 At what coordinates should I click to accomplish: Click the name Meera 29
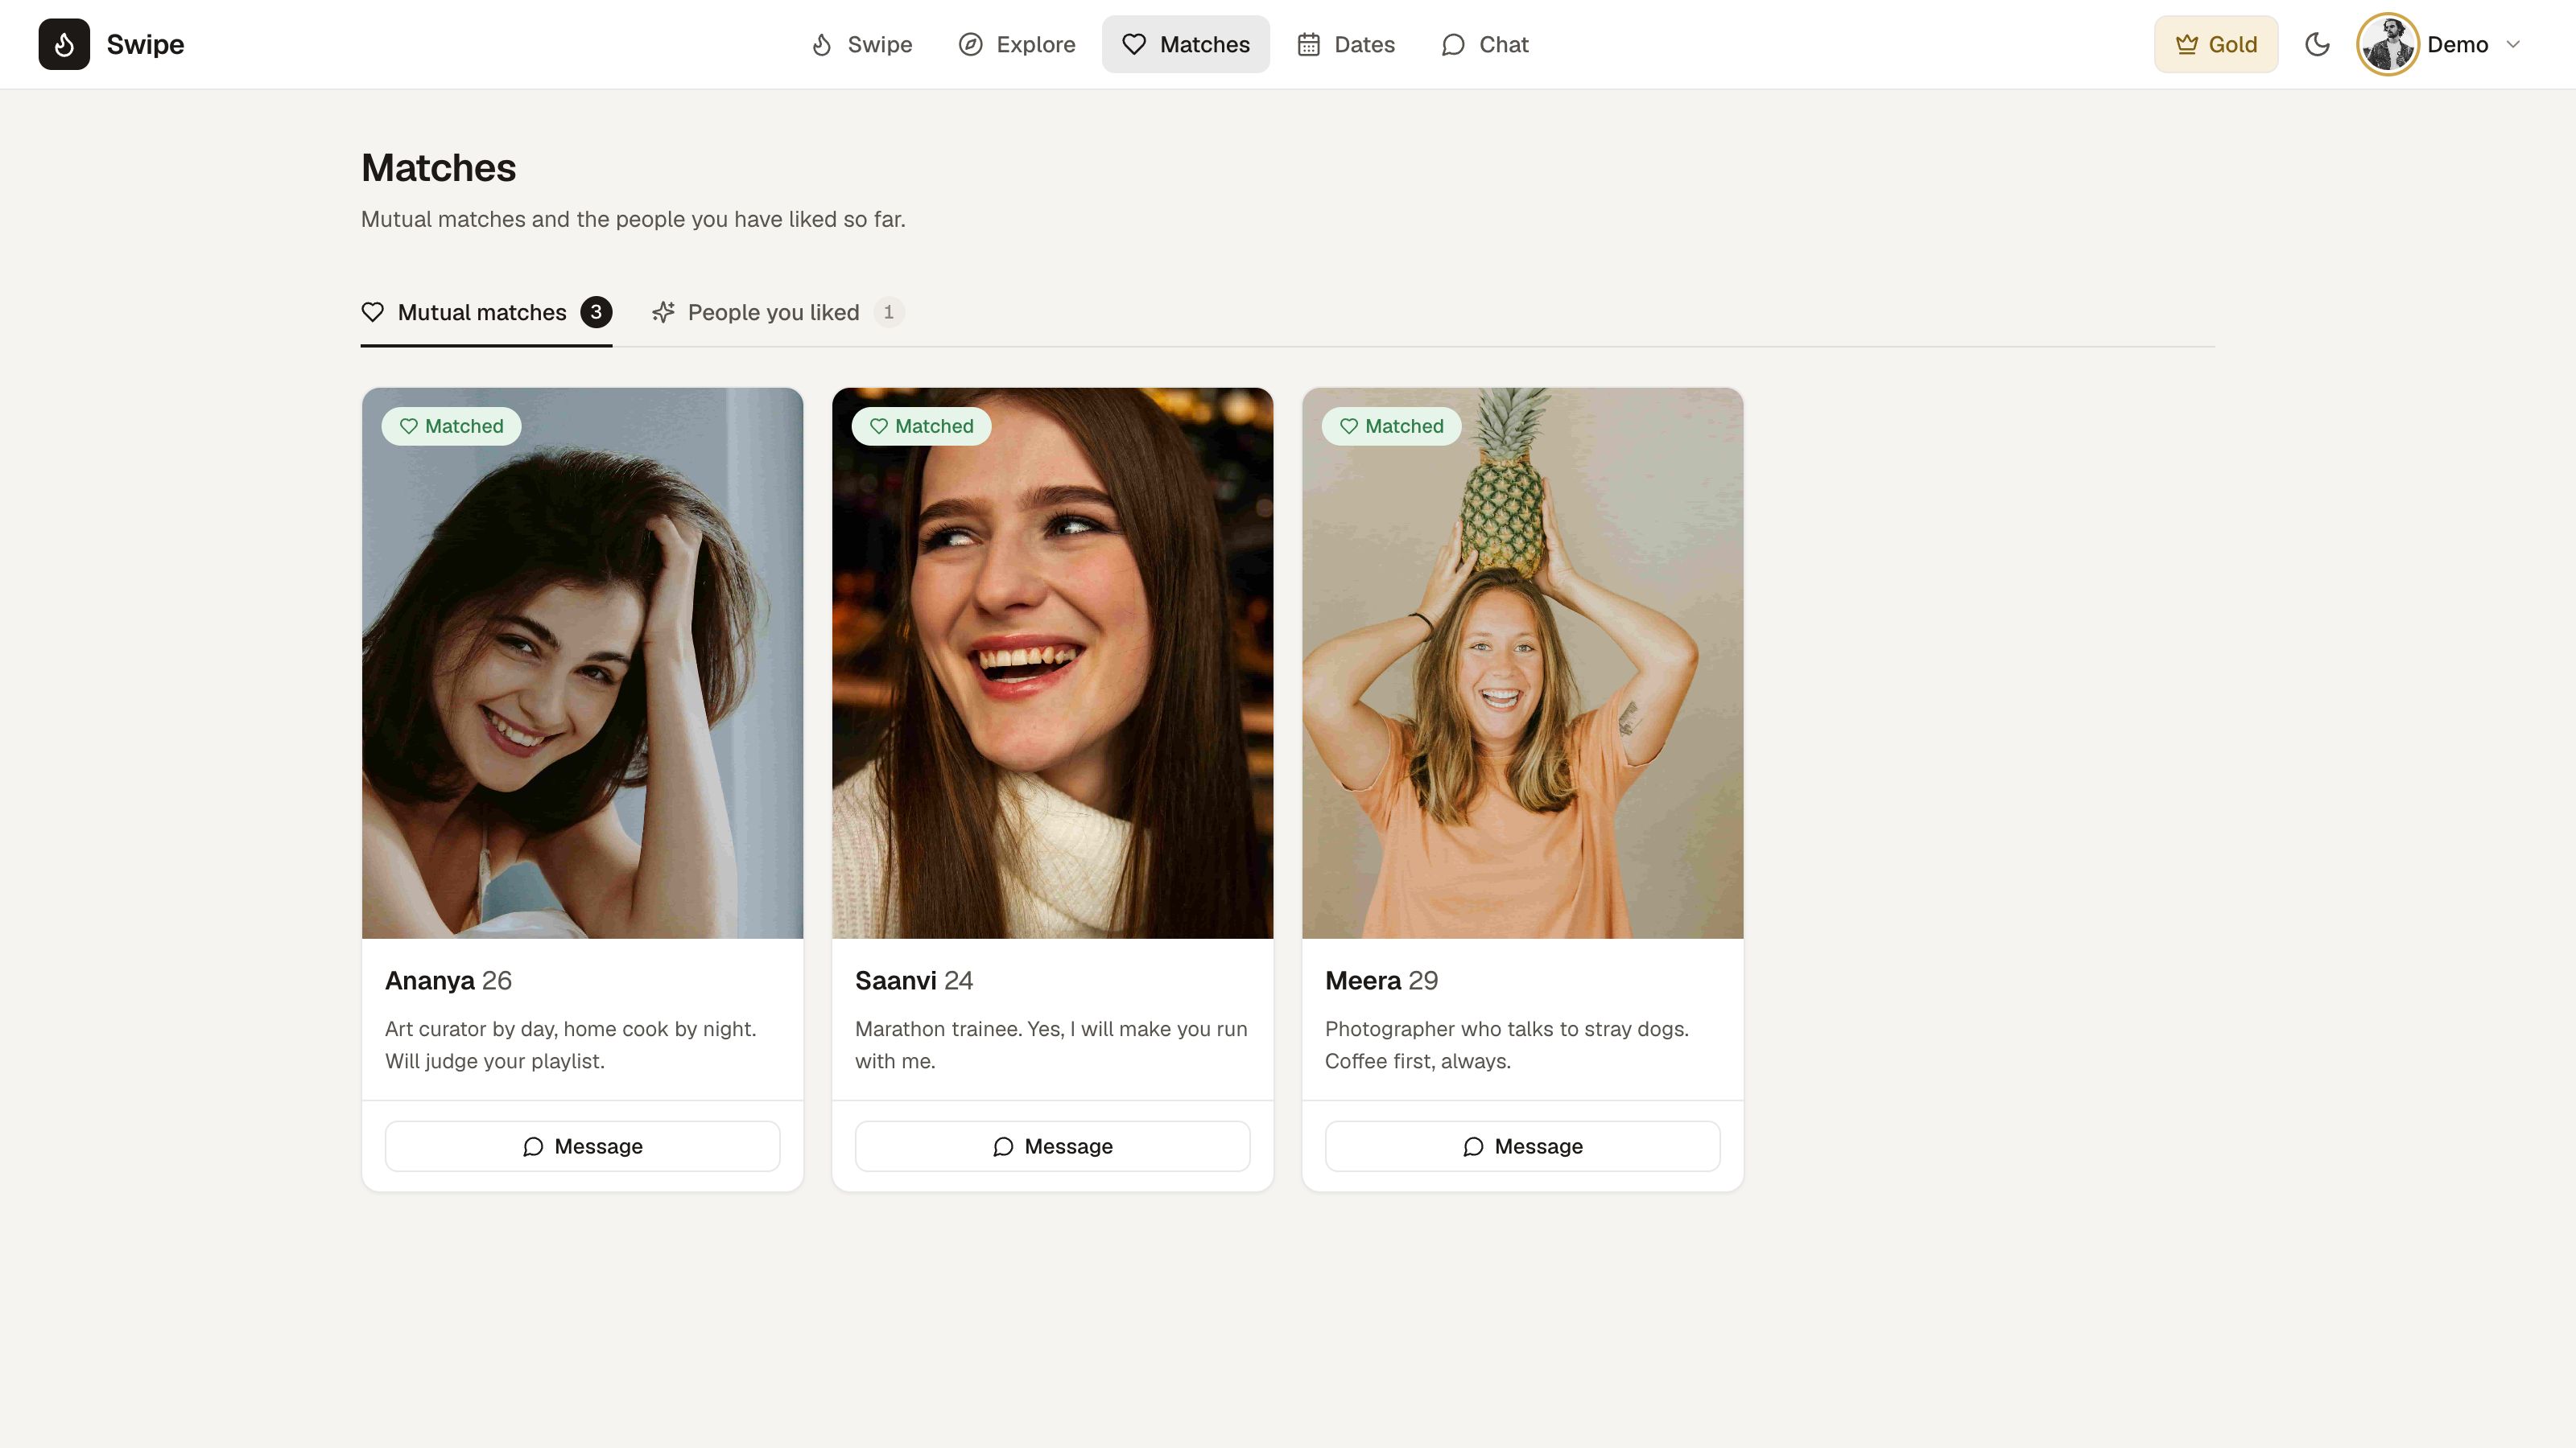tap(1381, 981)
